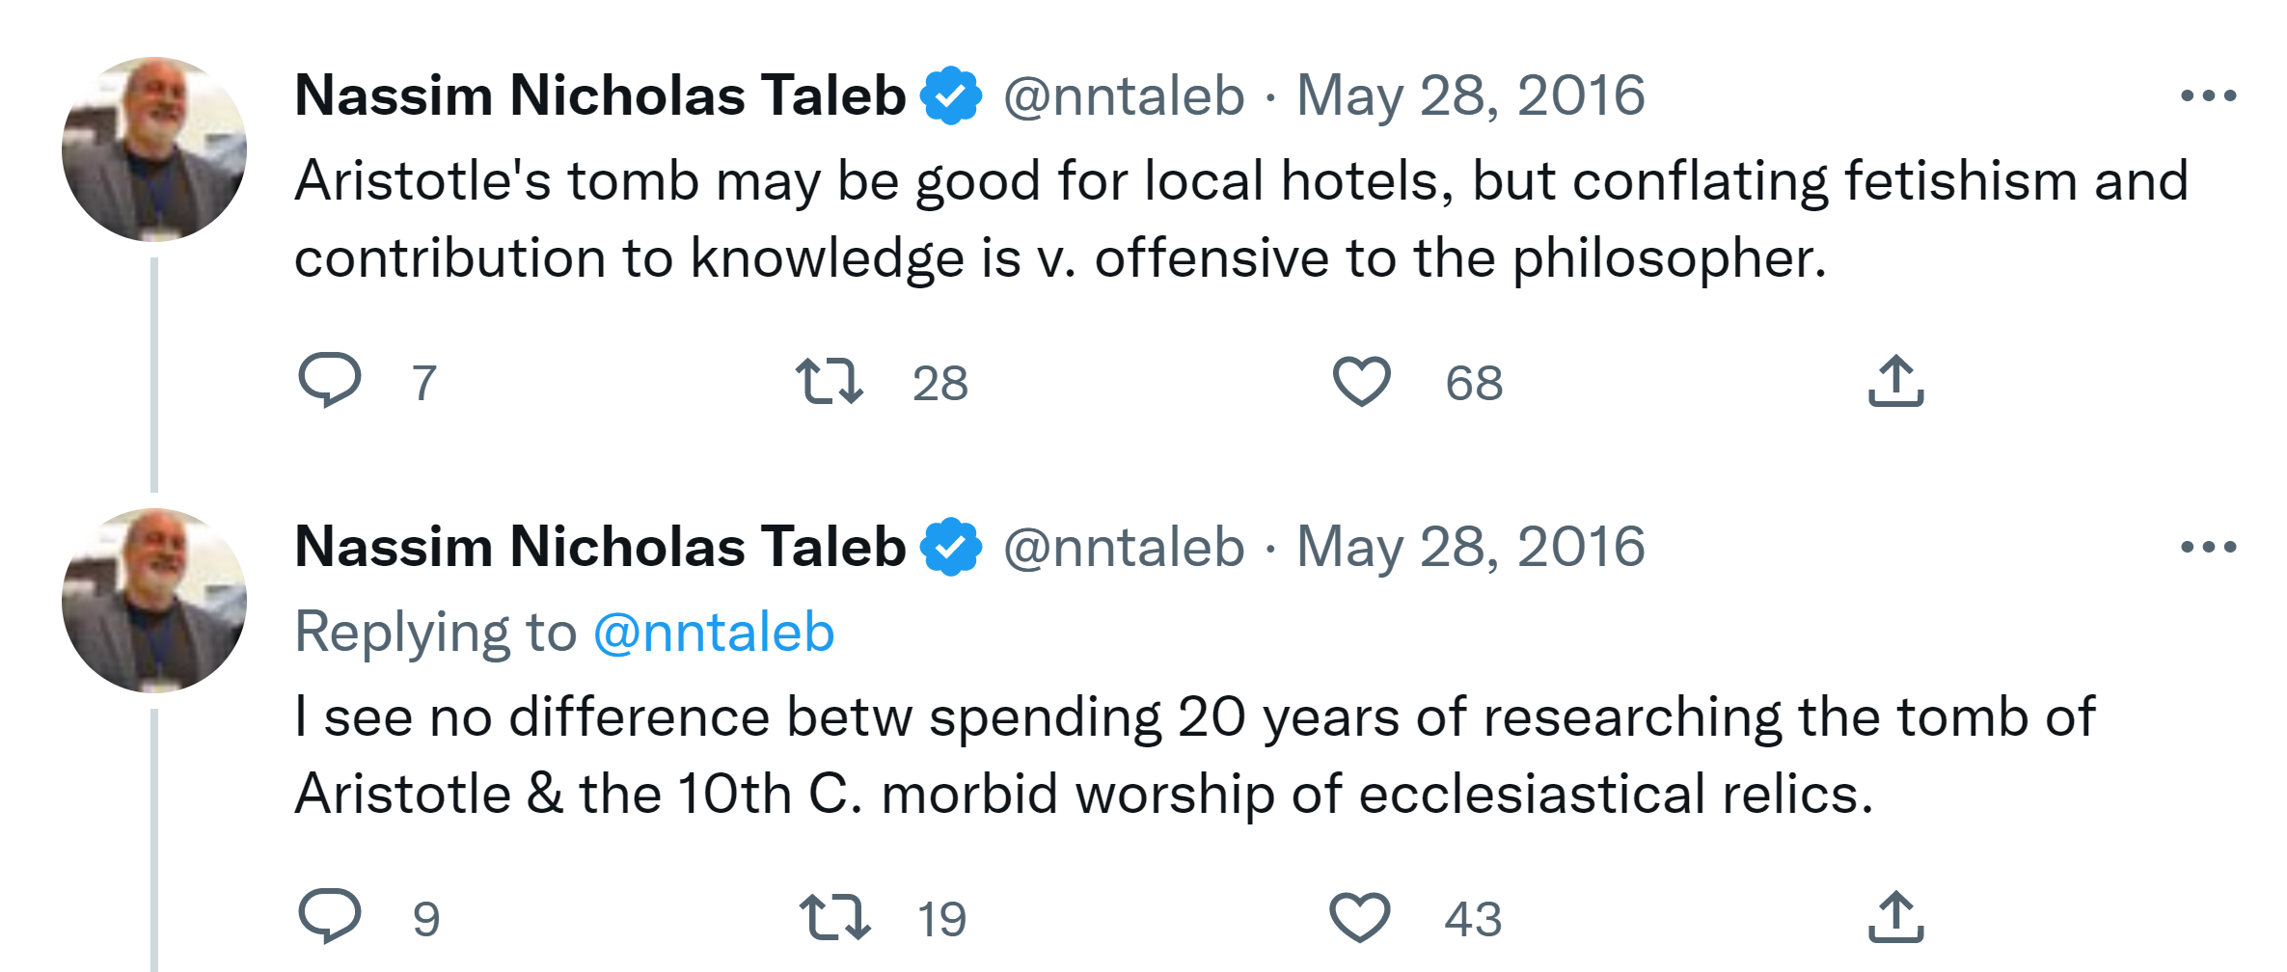This screenshot has width=2287, height=972.
Task: Open the first tweet's May 28, 2016 timestamp
Action: pos(1470,95)
